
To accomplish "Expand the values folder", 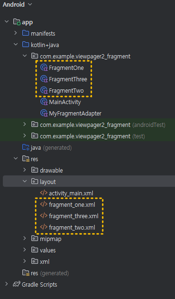I will point(25,250).
